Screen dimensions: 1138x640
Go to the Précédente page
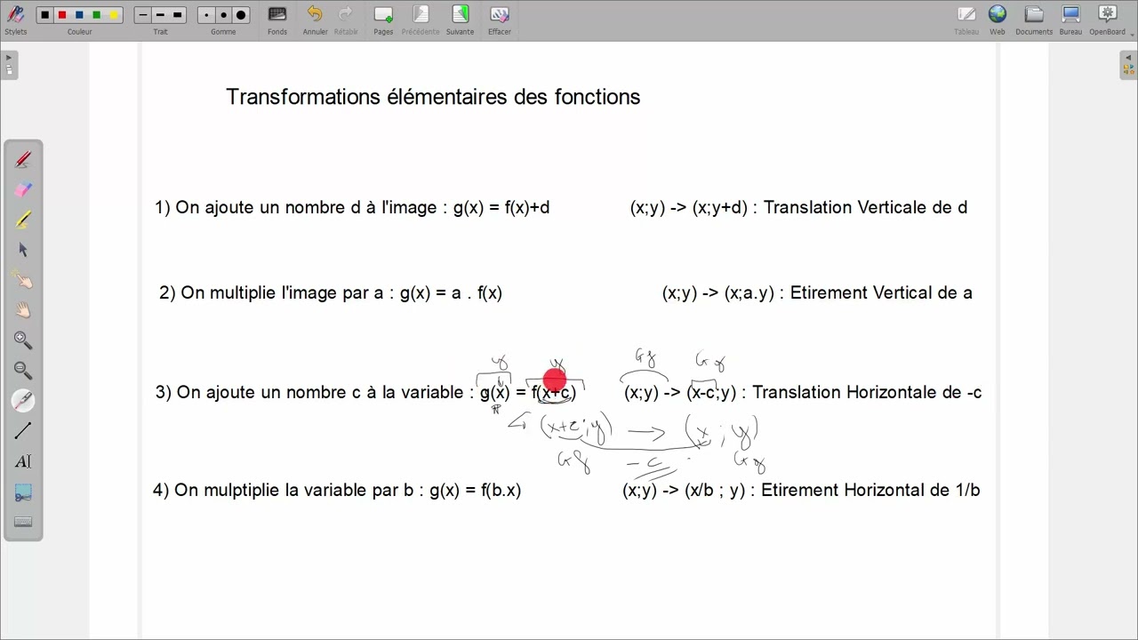[x=421, y=19]
